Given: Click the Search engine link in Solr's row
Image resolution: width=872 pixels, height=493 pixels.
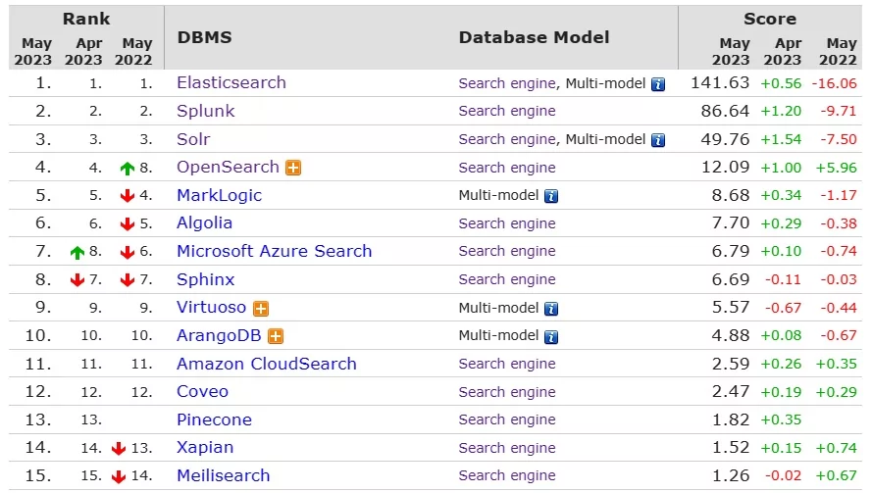Looking at the screenshot, I should pyautogui.click(x=507, y=139).
